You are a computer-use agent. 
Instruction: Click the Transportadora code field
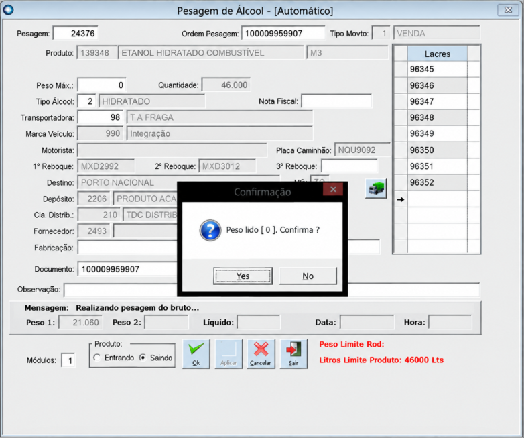(x=101, y=117)
